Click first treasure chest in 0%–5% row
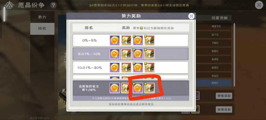 tap(126, 40)
